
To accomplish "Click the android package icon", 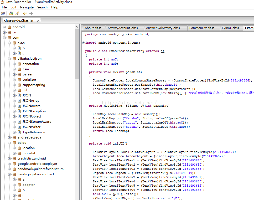I will click(x=9, y=27).
